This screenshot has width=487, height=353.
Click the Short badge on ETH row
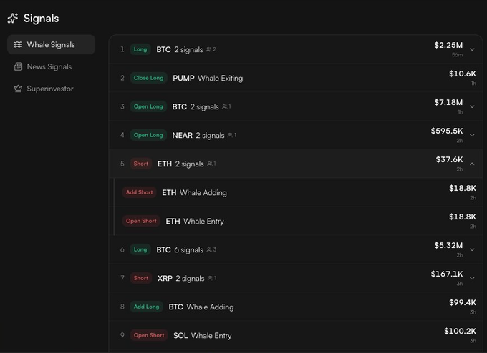pyautogui.click(x=140, y=164)
